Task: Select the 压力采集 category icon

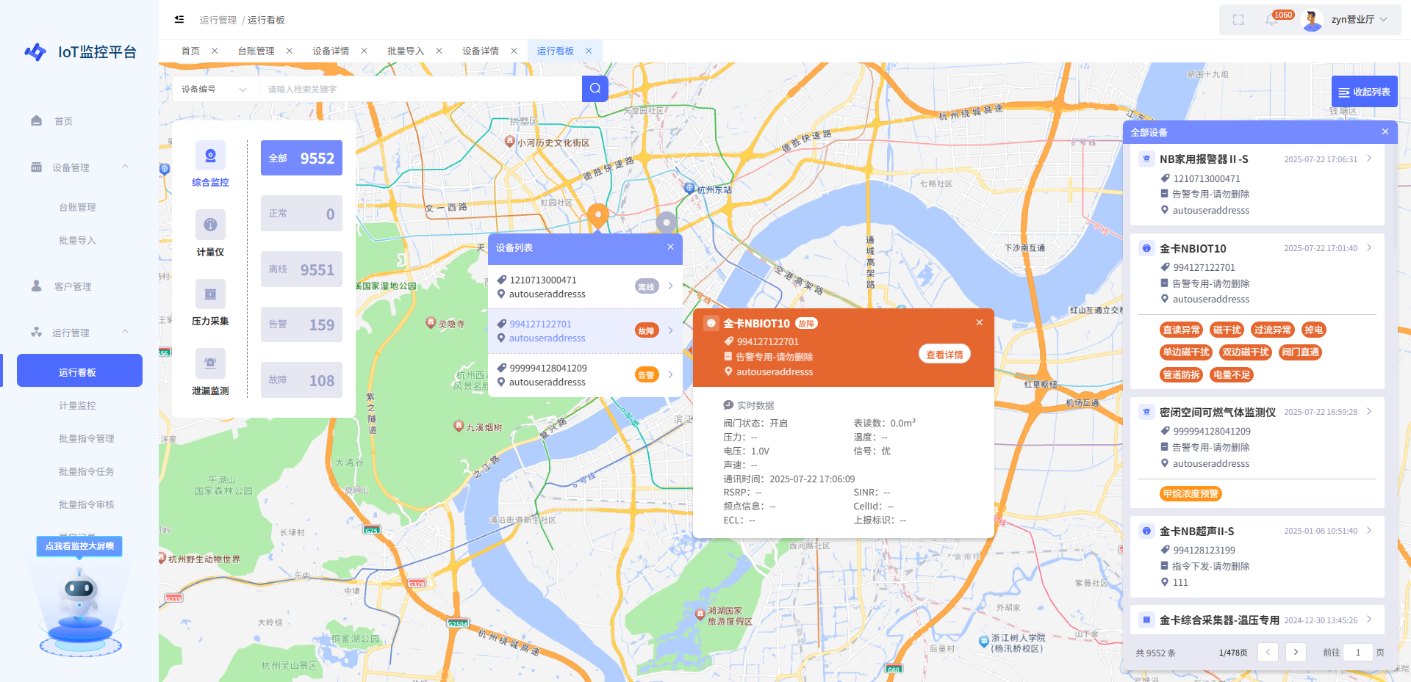Action: (x=210, y=294)
